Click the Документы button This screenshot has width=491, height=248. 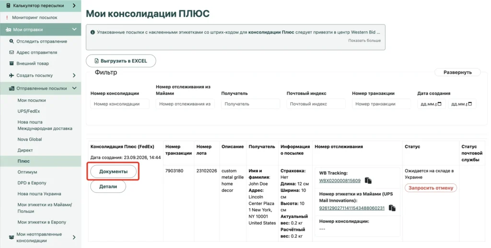click(x=113, y=171)
